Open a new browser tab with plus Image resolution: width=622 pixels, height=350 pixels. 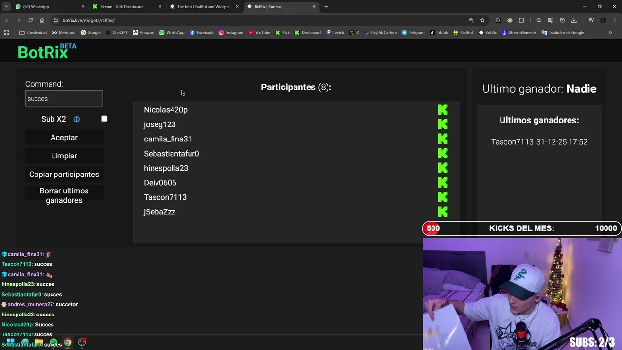(x=326, y=7)
